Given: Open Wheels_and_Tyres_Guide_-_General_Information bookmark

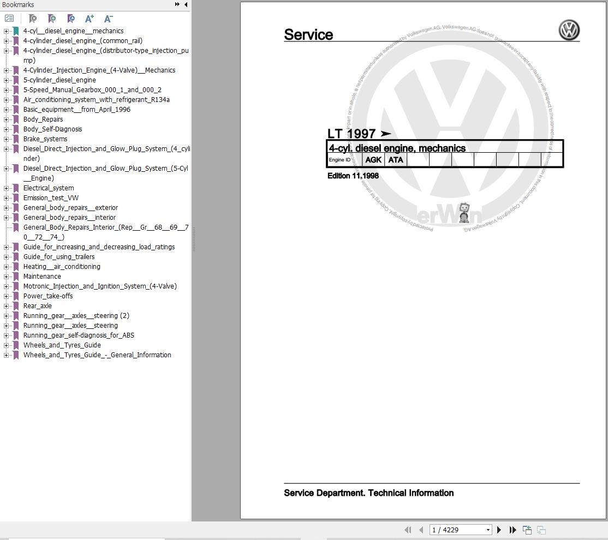Looking at the screenshot, I should coord(97,355).
